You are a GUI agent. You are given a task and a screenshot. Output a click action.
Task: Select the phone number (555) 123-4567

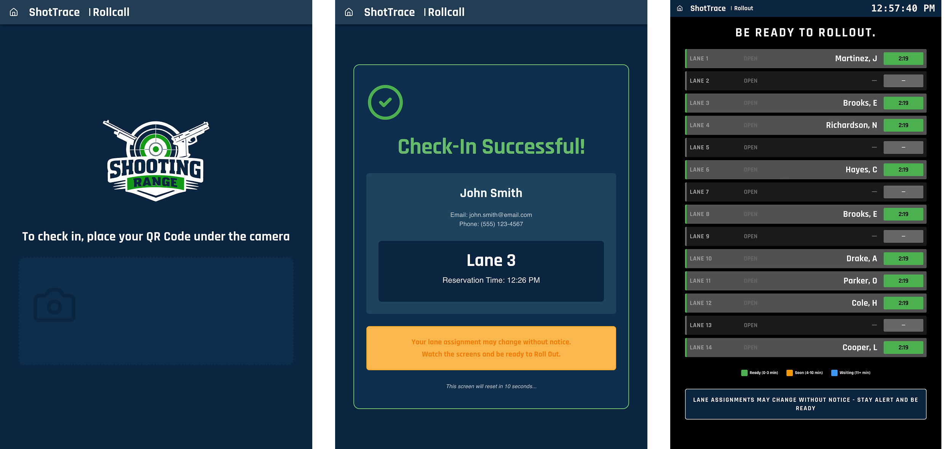[x=502, y=224]
